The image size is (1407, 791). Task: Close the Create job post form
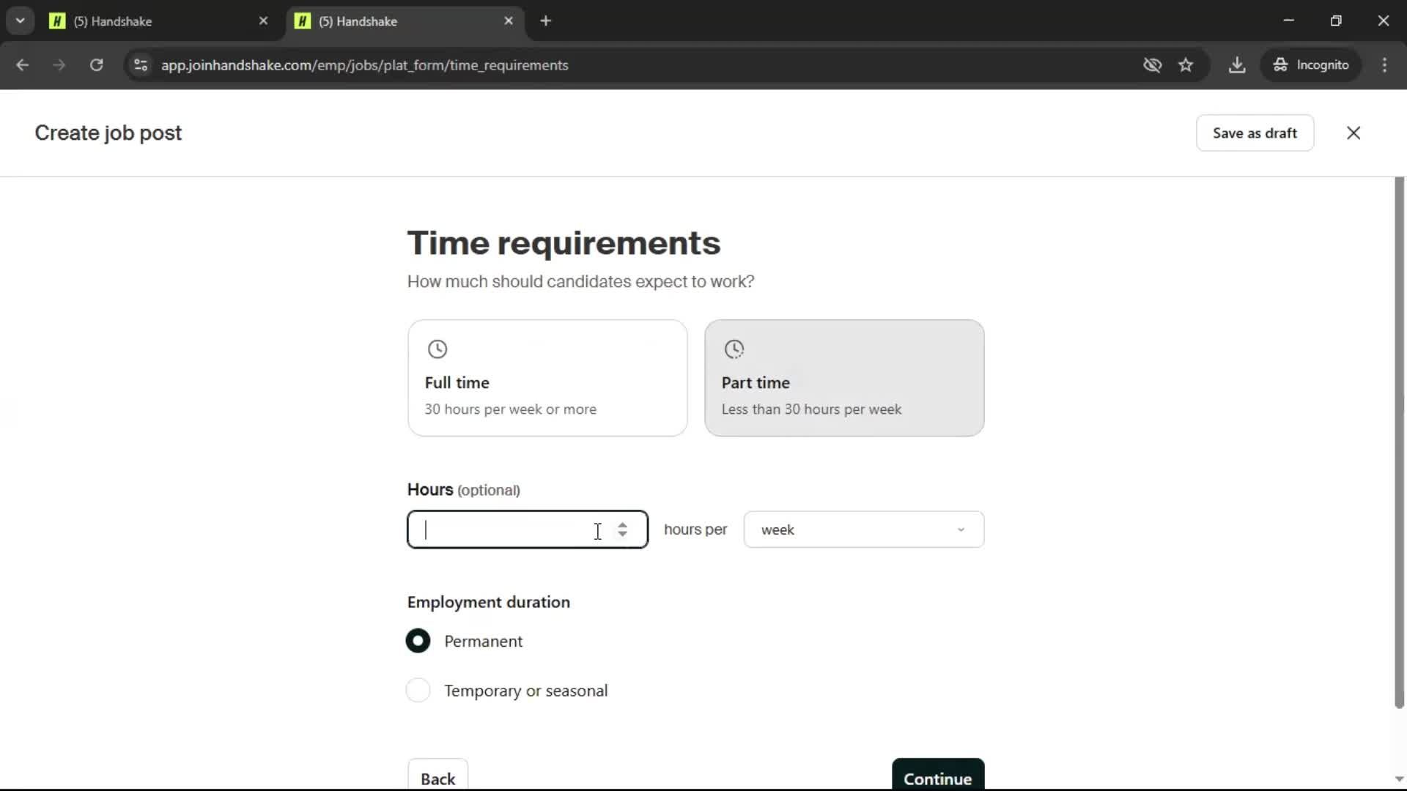1354,133
